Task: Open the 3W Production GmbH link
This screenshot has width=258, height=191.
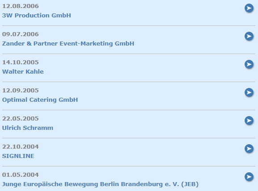Action: pyautogui.click(x=37, y=16)
